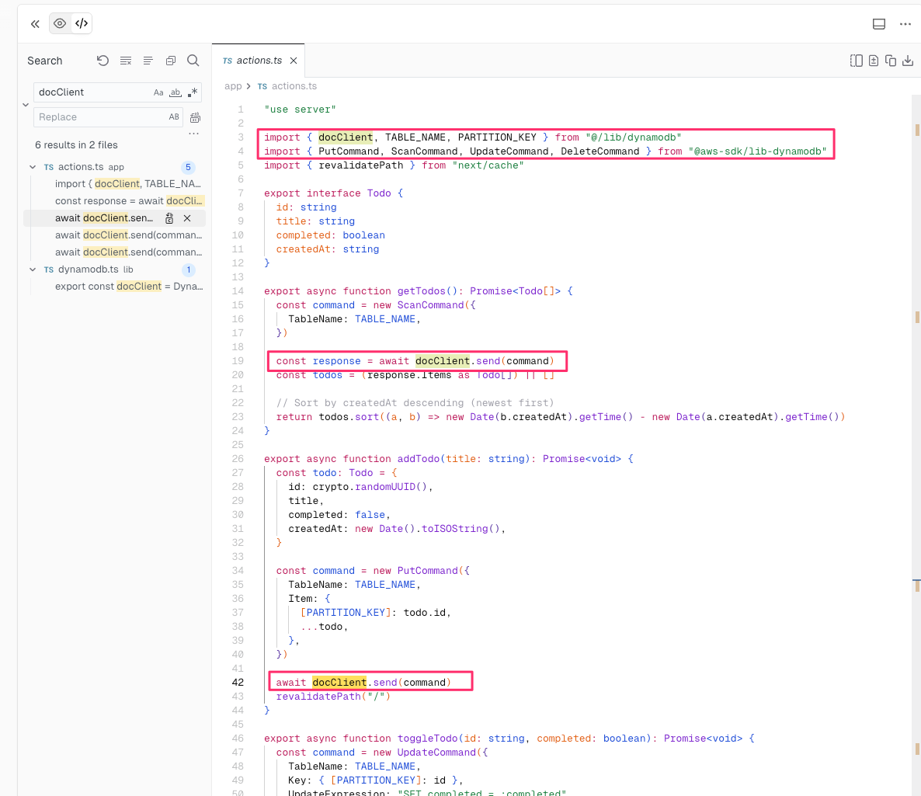
Task: Copy the file contents
Action: [891, 61]
